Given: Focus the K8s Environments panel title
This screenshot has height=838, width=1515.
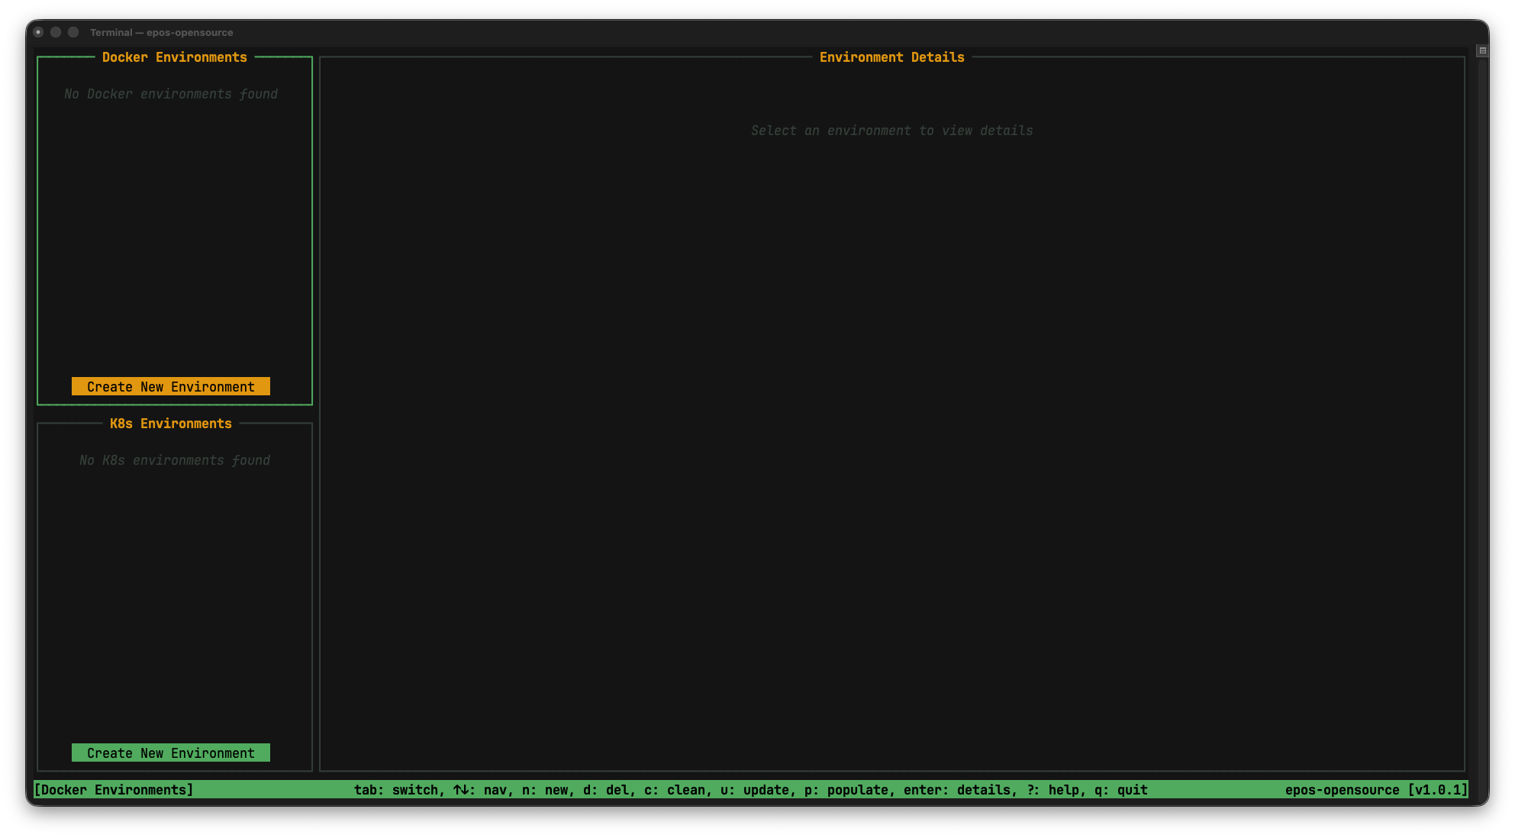Looking at the screenshot, I should click(171, 424).
